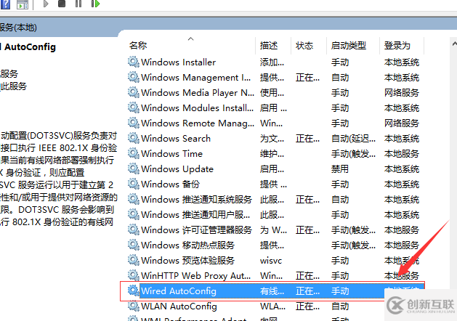
Task: Select the Windows Management I... service name
Action: [196, 78]
